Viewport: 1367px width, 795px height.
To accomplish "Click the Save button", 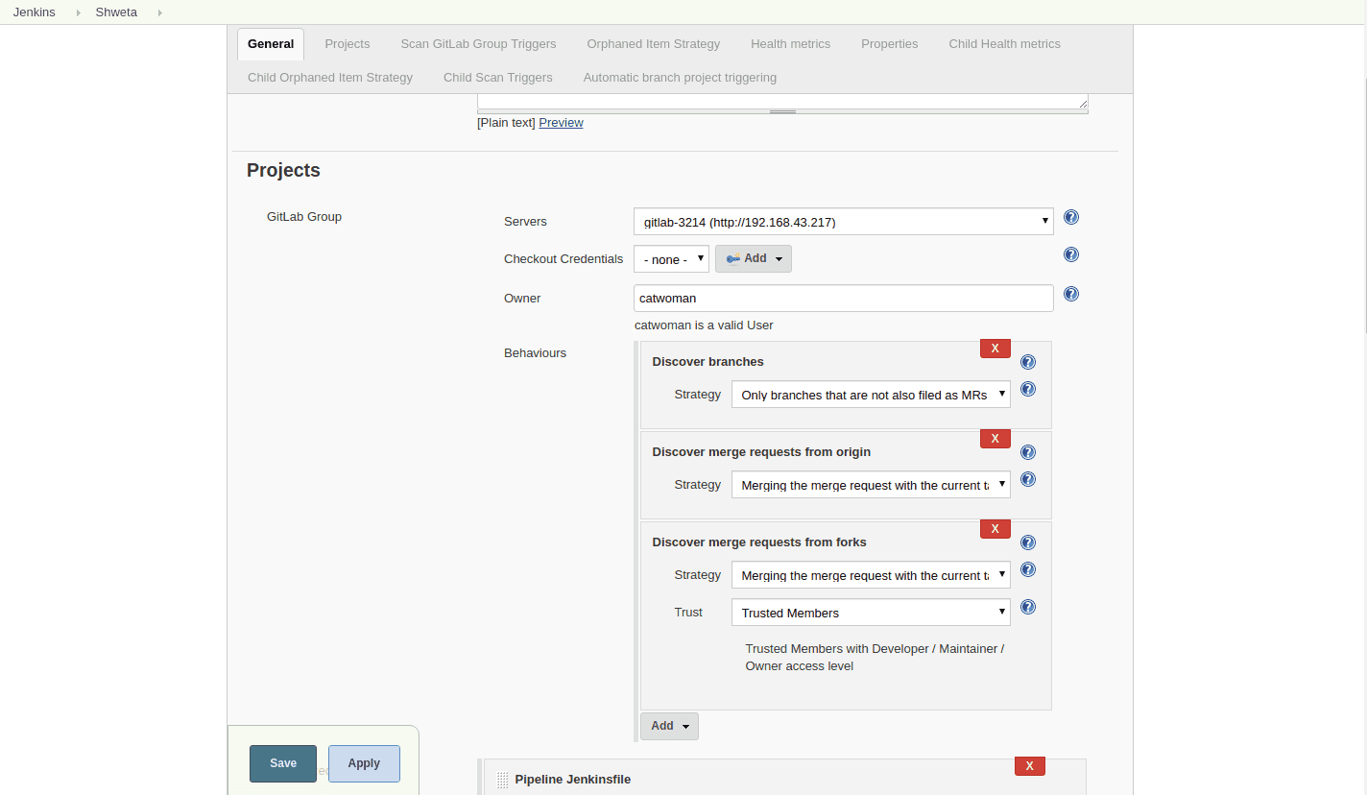I will [x=282, y=763].
